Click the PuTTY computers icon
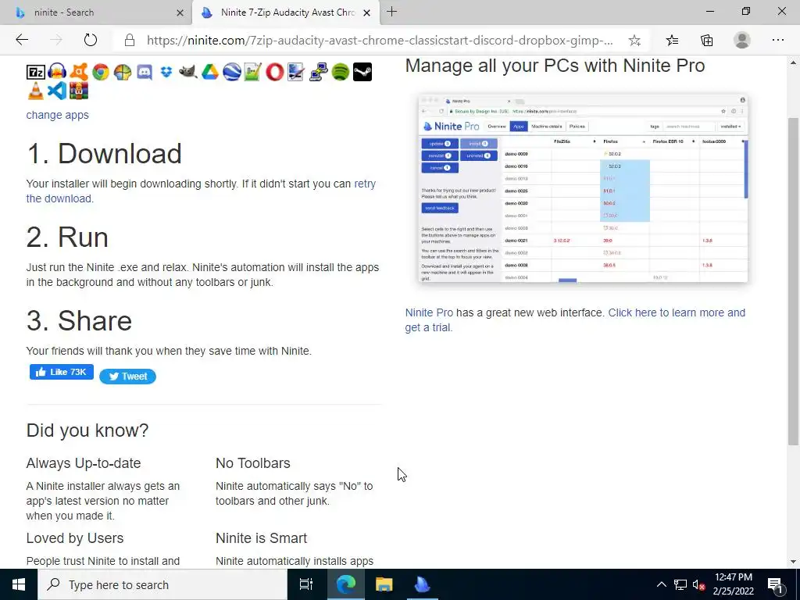The height and width of the screenshot is (600, 800). 319,72
